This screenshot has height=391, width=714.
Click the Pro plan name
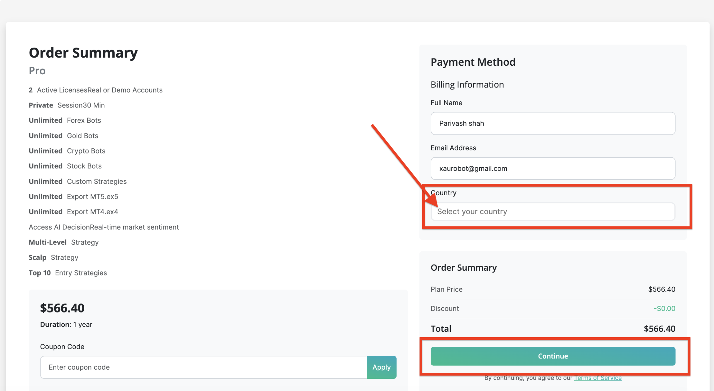coord(37,71)
